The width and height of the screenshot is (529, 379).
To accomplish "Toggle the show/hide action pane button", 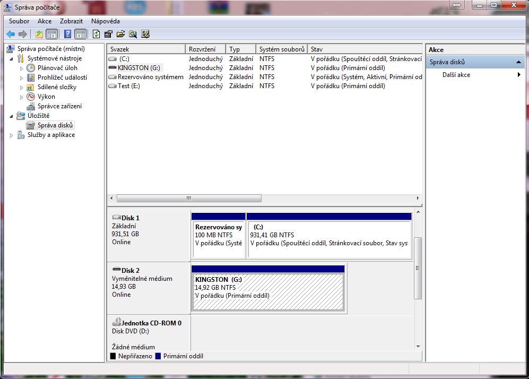I will click(81, 34).
